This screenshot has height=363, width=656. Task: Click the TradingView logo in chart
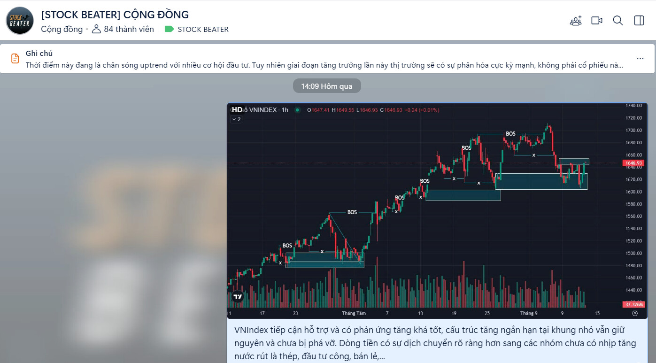point(238,296)
